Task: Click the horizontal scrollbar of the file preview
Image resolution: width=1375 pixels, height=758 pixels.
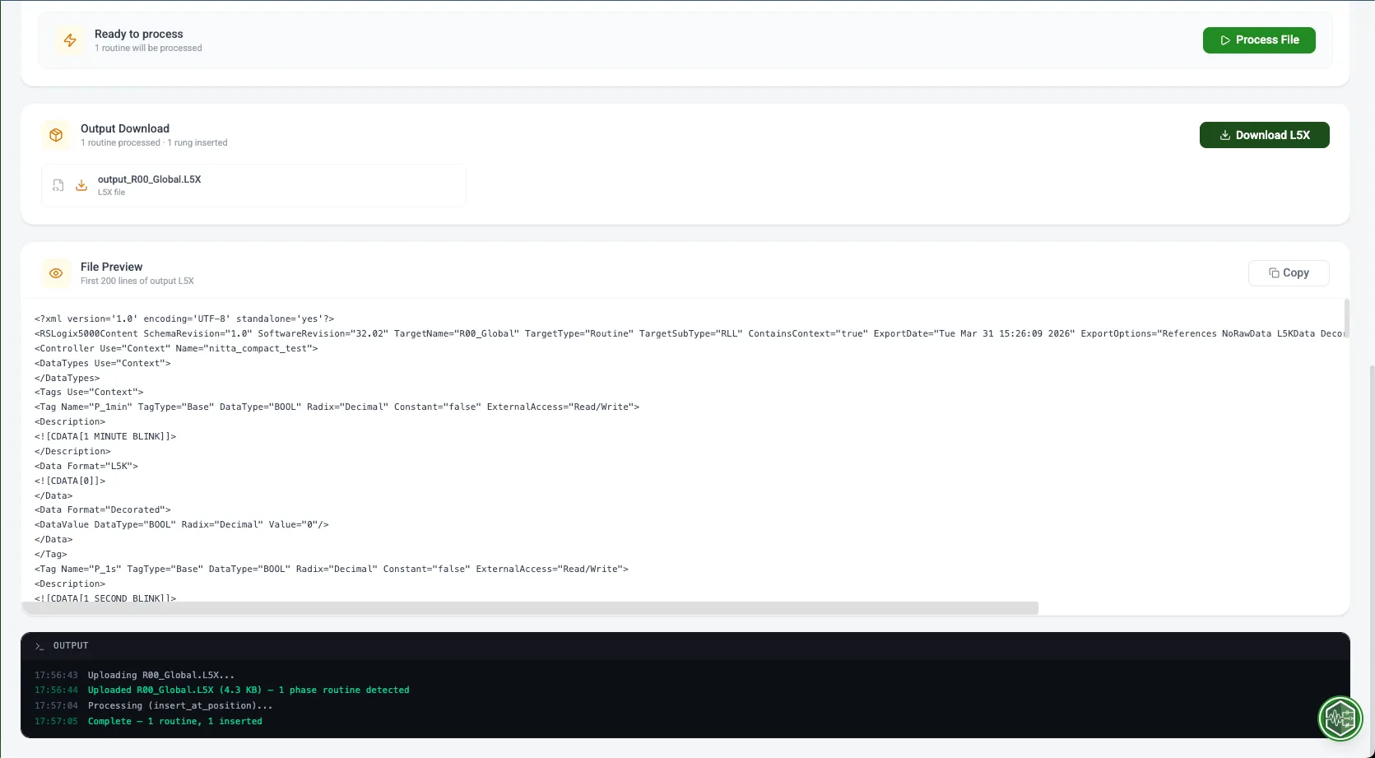Action: [x=530, y=608]
